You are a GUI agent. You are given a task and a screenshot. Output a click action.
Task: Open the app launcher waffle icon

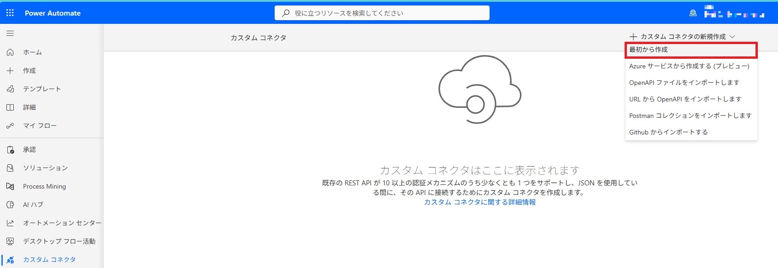(10, 13)
